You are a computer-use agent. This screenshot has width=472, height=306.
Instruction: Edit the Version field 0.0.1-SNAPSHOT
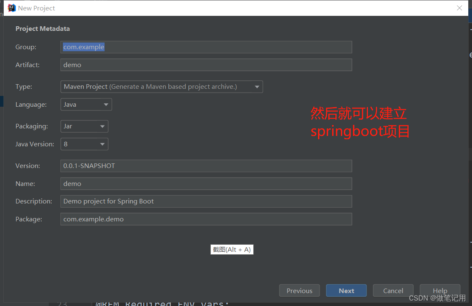click(206, 166)
